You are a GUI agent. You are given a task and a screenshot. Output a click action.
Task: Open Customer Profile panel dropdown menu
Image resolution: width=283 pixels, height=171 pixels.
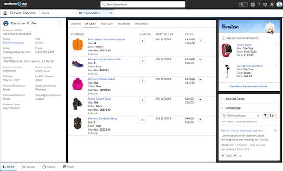(59, 23)
